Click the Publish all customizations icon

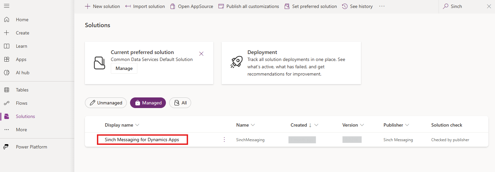tap(221, 6)
